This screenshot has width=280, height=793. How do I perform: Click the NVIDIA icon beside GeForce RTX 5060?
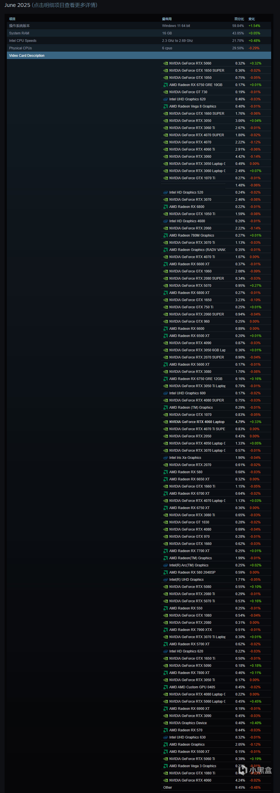click(x=166, y=63)
